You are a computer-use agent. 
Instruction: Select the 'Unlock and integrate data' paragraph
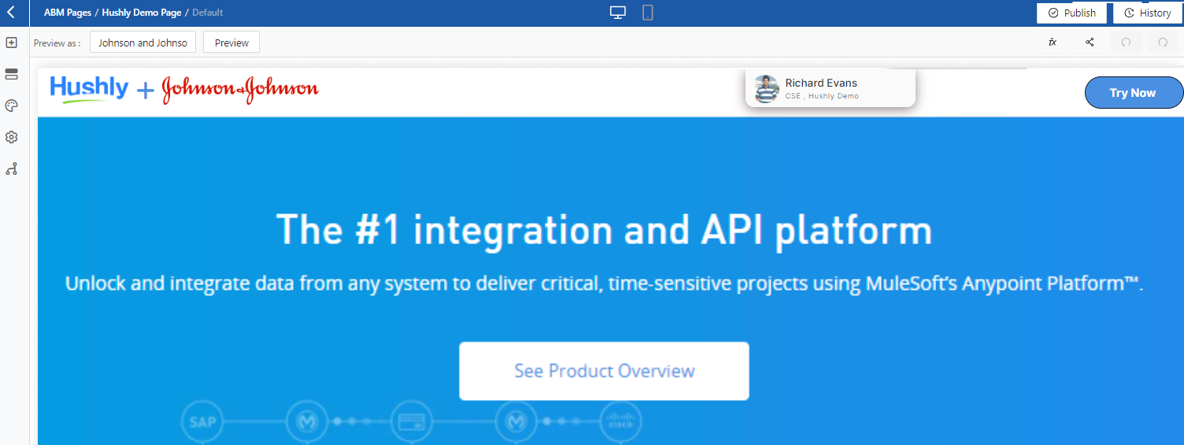pyautogui.click(x=604, y=284)
